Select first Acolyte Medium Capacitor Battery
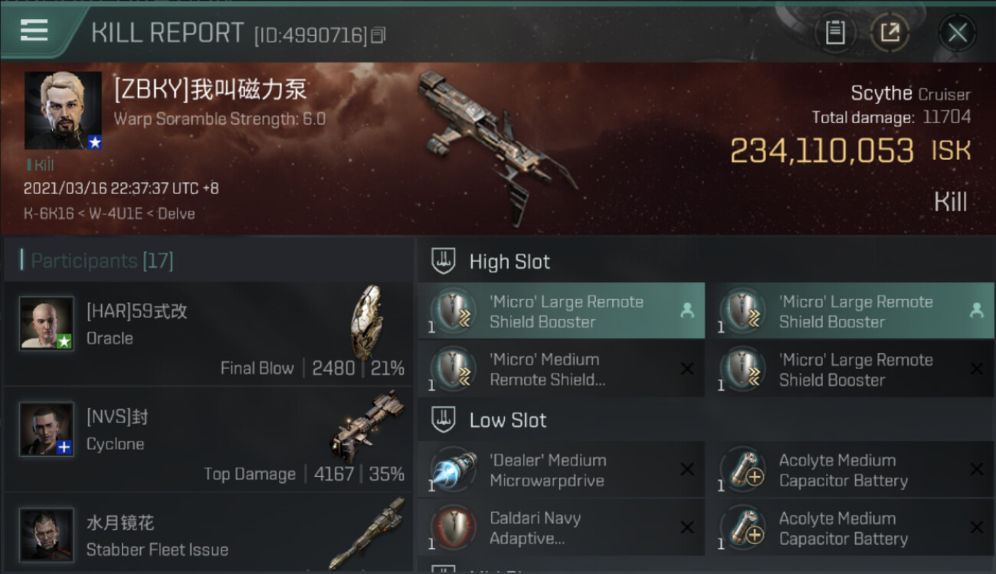Image resolution: width=996 pixels, height=574 pixels. [x=850, y=469]
